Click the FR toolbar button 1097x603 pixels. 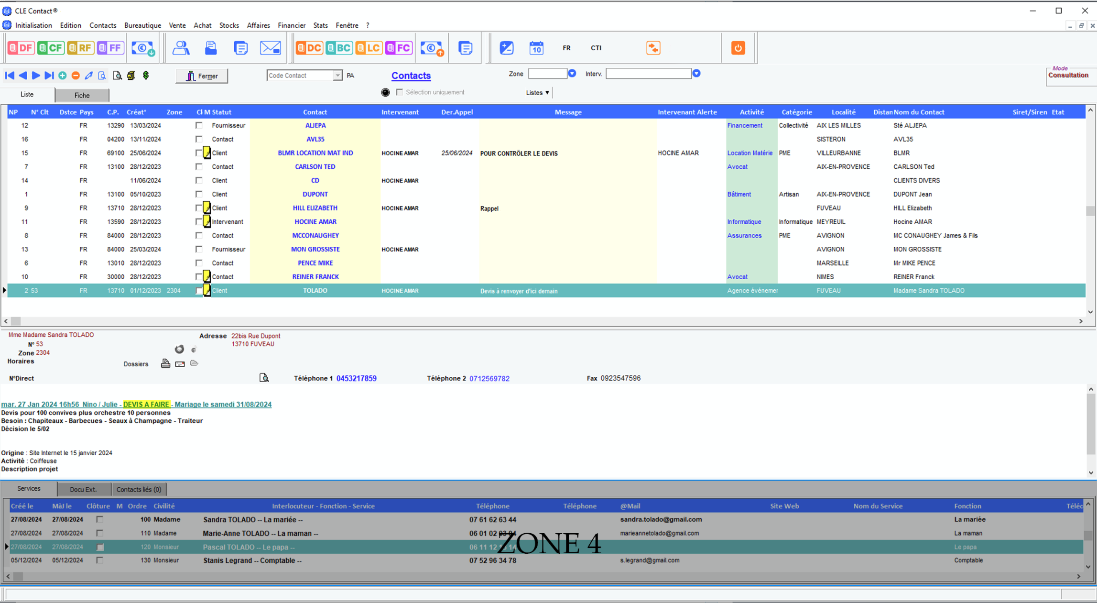(x=566, y=48)
